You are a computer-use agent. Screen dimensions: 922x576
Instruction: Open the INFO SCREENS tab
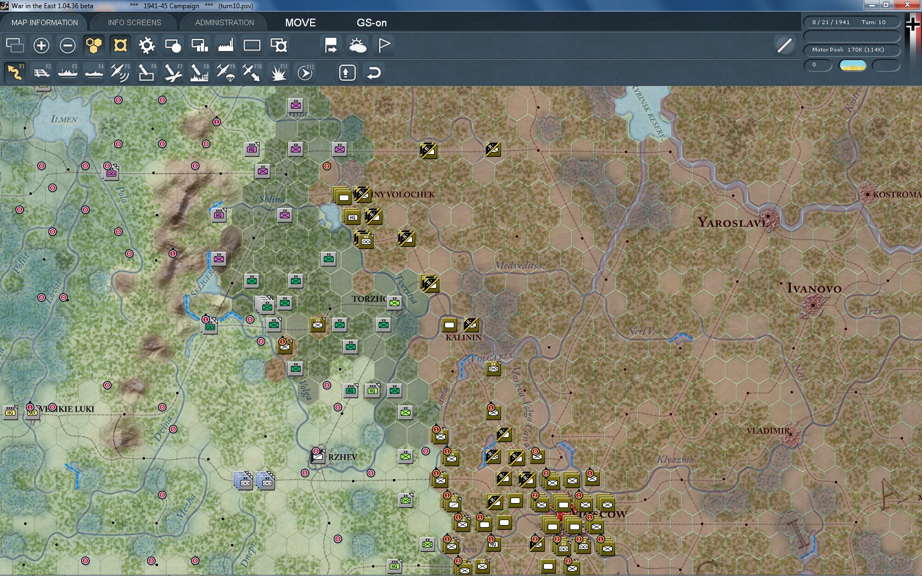[134, 22]
